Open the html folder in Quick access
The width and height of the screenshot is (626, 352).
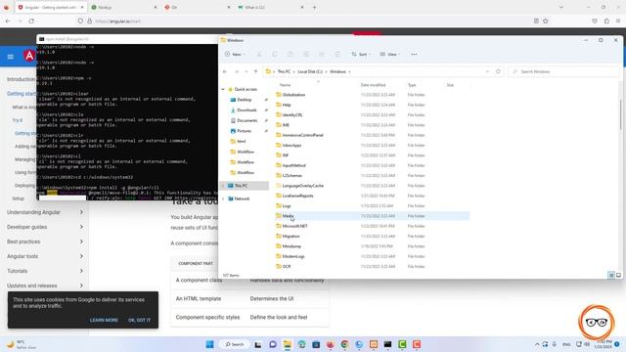click(242, 141)
